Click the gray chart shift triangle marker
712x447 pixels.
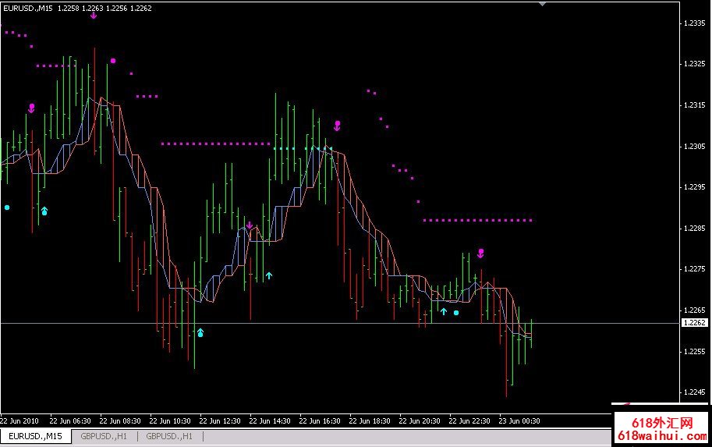[x=543, y=4]
